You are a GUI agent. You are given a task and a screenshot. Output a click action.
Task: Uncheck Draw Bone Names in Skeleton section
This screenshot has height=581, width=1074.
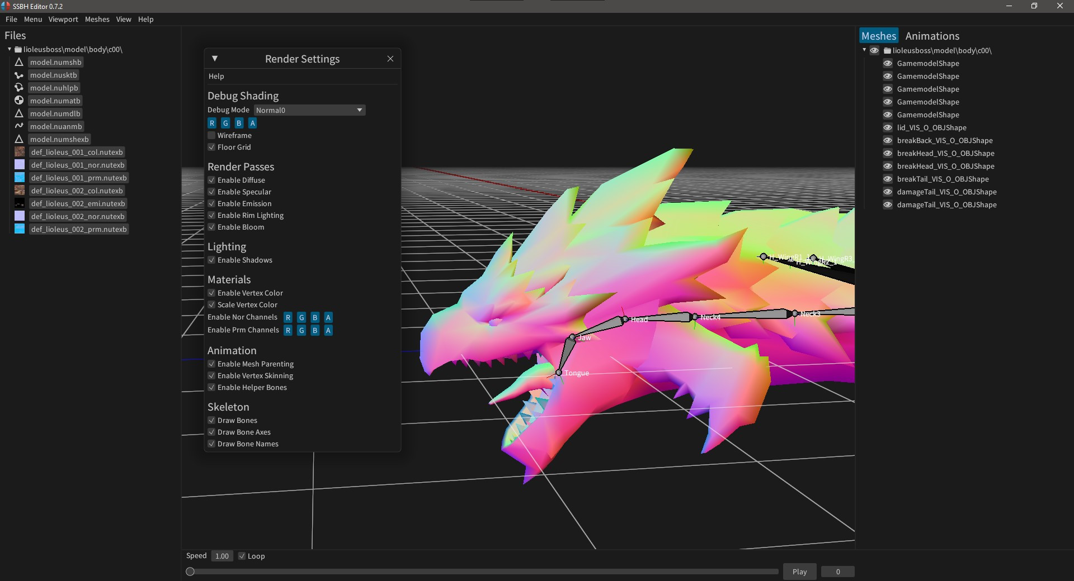[x=211, y=444]
